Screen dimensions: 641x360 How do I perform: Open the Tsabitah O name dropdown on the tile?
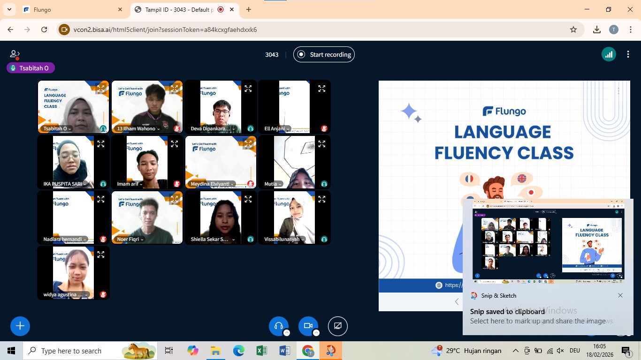(x=57, y=128)
